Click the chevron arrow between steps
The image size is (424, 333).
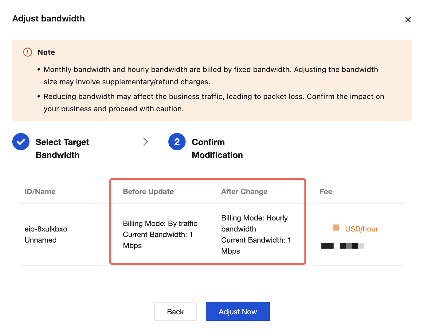pos(146,142)
